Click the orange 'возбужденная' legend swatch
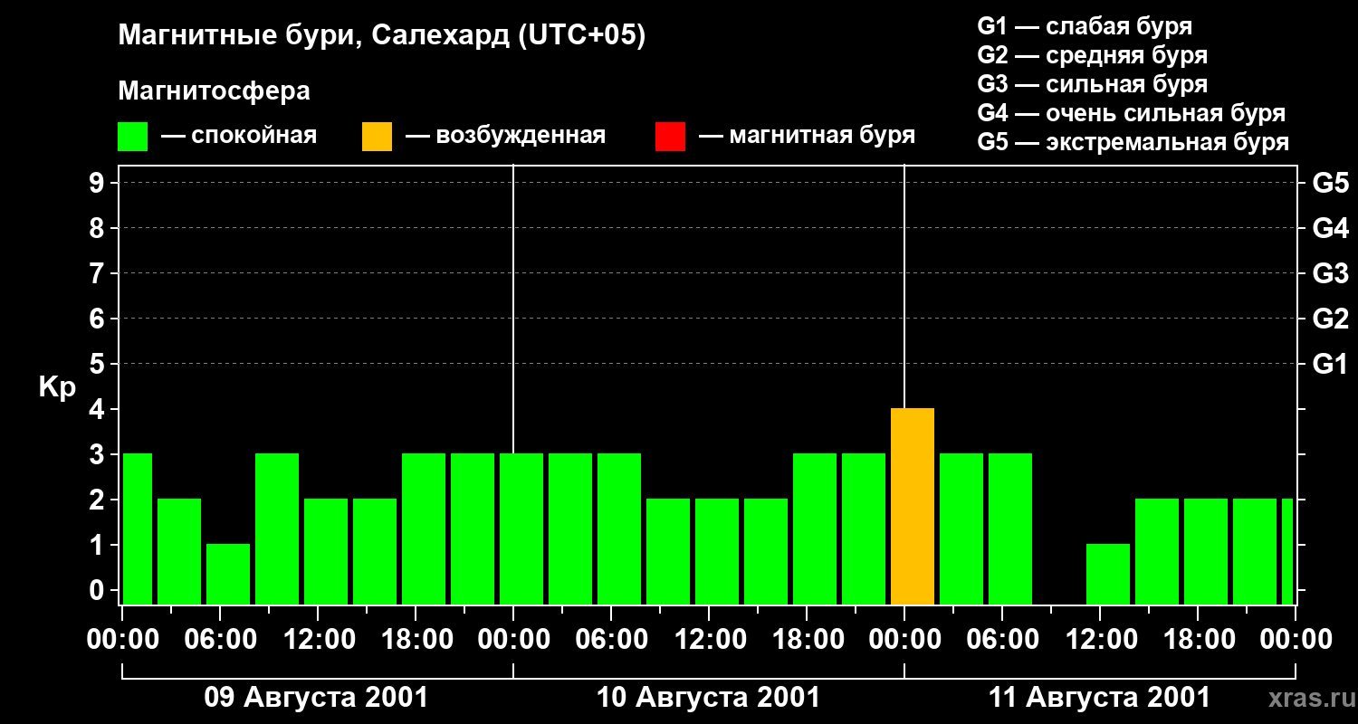Image resolution: width=1358 pixels, height=724 pixels. pyautogui.click(x=377, y=137)
